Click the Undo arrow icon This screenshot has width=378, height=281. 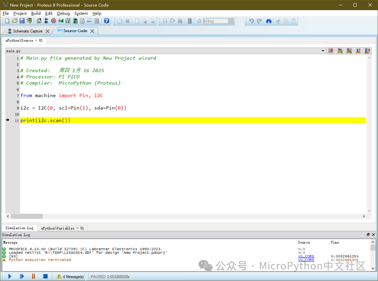tap(251, 21)
